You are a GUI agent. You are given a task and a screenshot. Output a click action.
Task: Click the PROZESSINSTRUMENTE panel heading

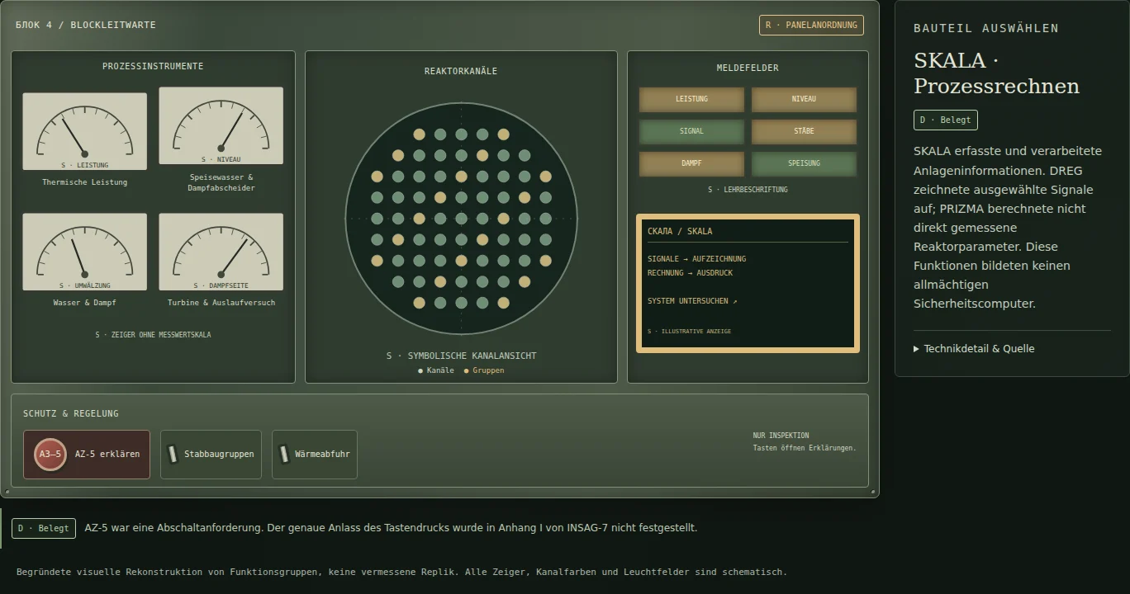153,66
